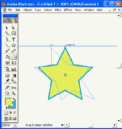Swap fill and stroke colors
The image size is (122, 129).
14,99
